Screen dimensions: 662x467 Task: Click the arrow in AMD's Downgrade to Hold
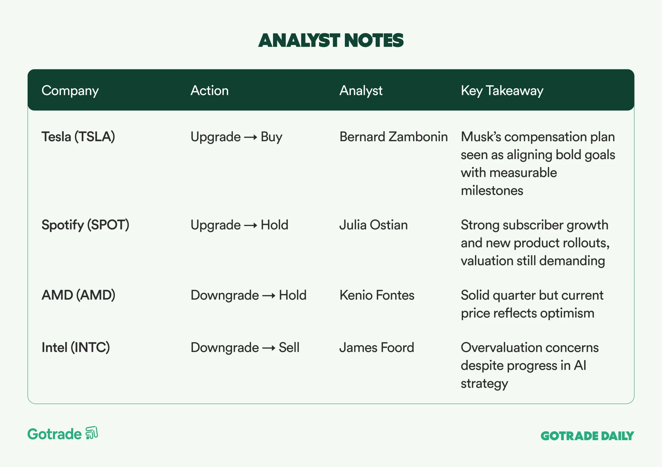(269, 296)
